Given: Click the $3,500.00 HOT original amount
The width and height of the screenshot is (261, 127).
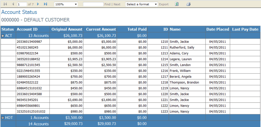Looking at the screenshot, I should tap(74, 118).
